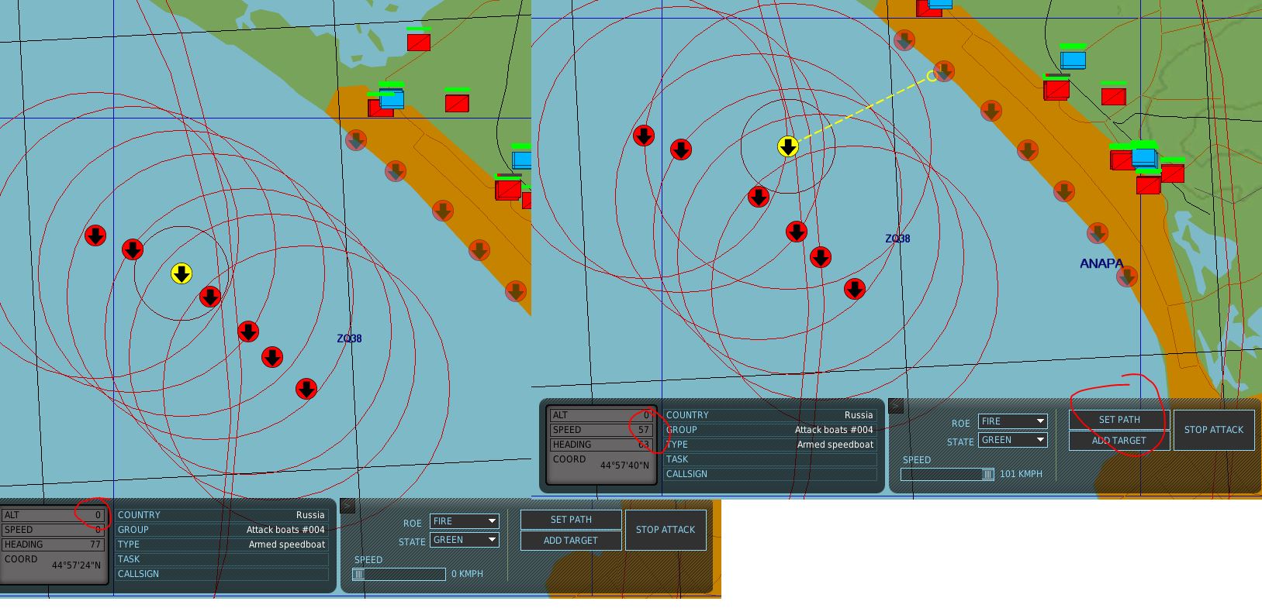
Task: Click northernmost greyed coastal boat in right map
Action: pos(904,40)
